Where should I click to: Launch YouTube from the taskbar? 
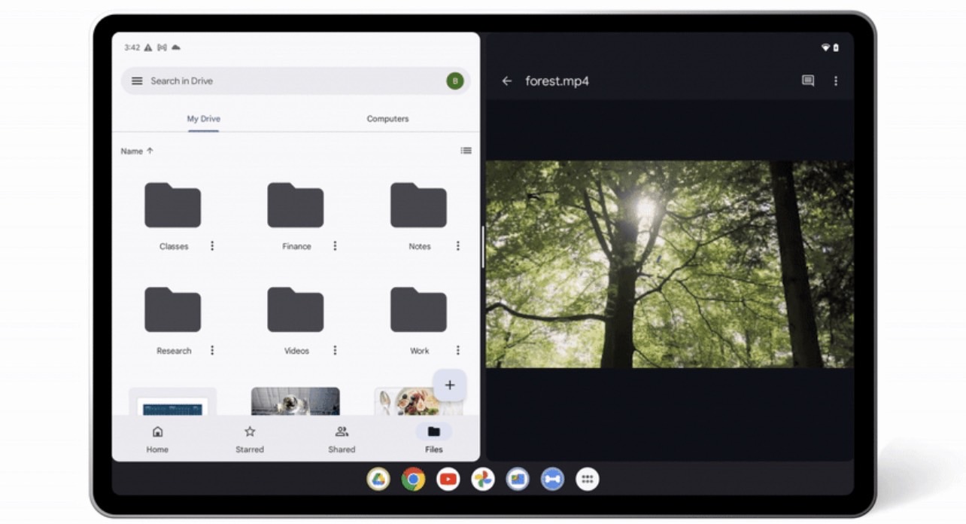448,479
